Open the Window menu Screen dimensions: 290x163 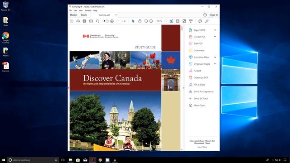click(x=88, y=10)
